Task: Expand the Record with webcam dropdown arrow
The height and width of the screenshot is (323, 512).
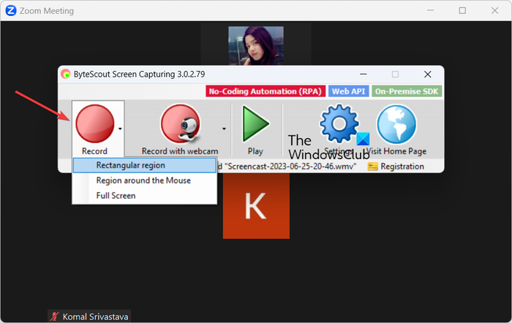Action: [x=224, y=129]
